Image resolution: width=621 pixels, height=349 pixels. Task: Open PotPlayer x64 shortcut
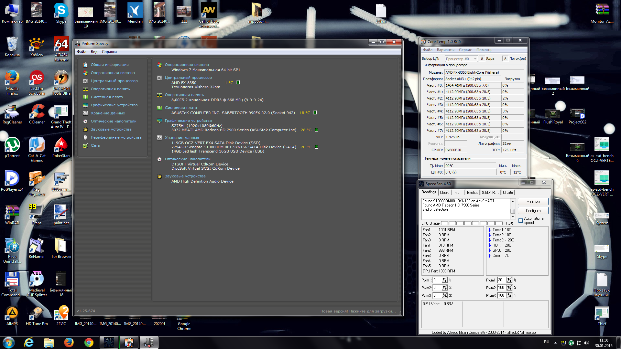coord(12,181)
